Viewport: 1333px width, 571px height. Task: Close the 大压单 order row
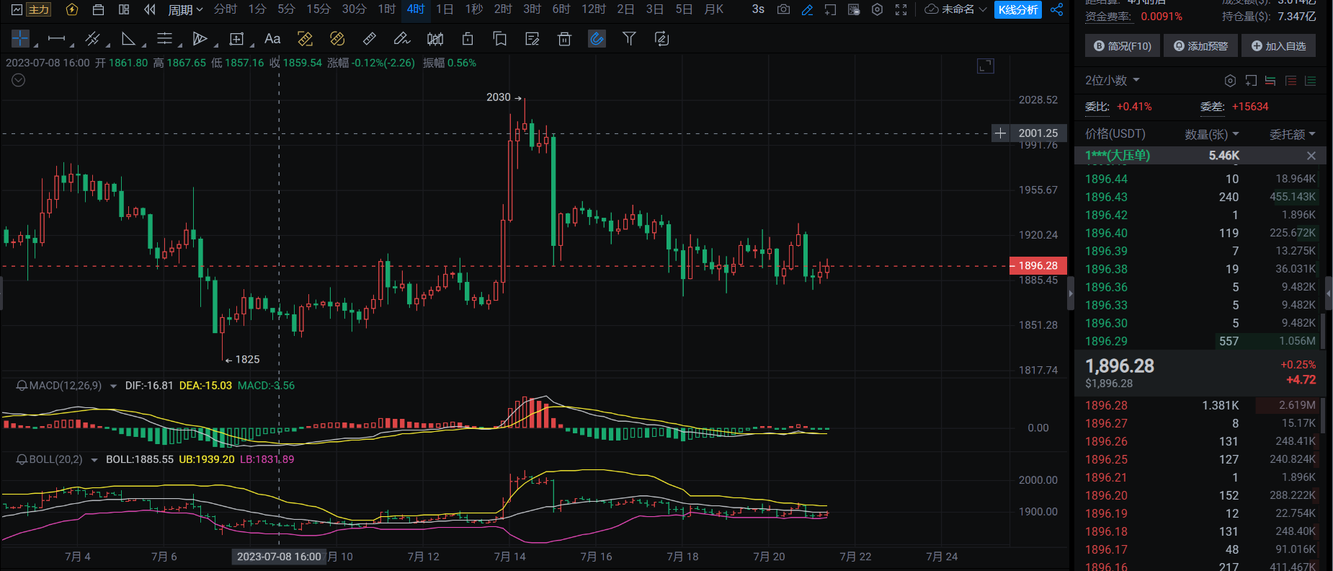tap(1311, 156)
